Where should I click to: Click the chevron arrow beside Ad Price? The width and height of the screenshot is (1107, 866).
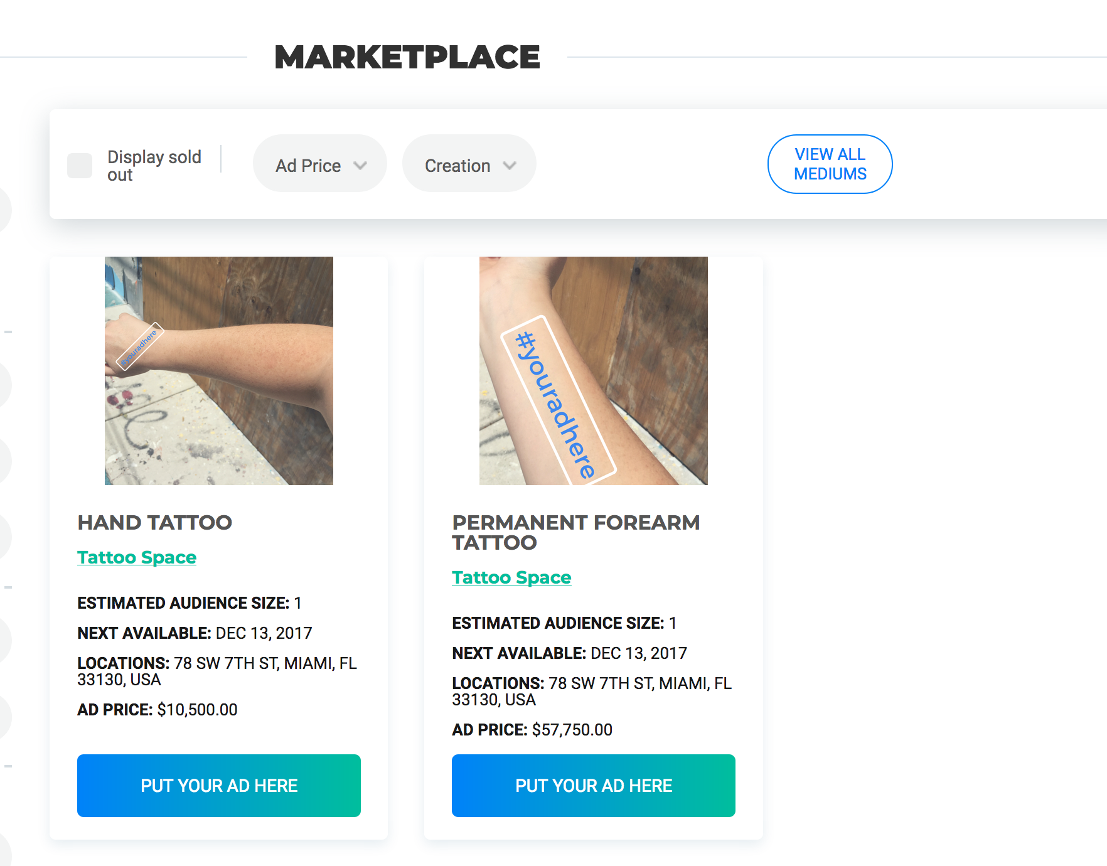tap(360, 166)
